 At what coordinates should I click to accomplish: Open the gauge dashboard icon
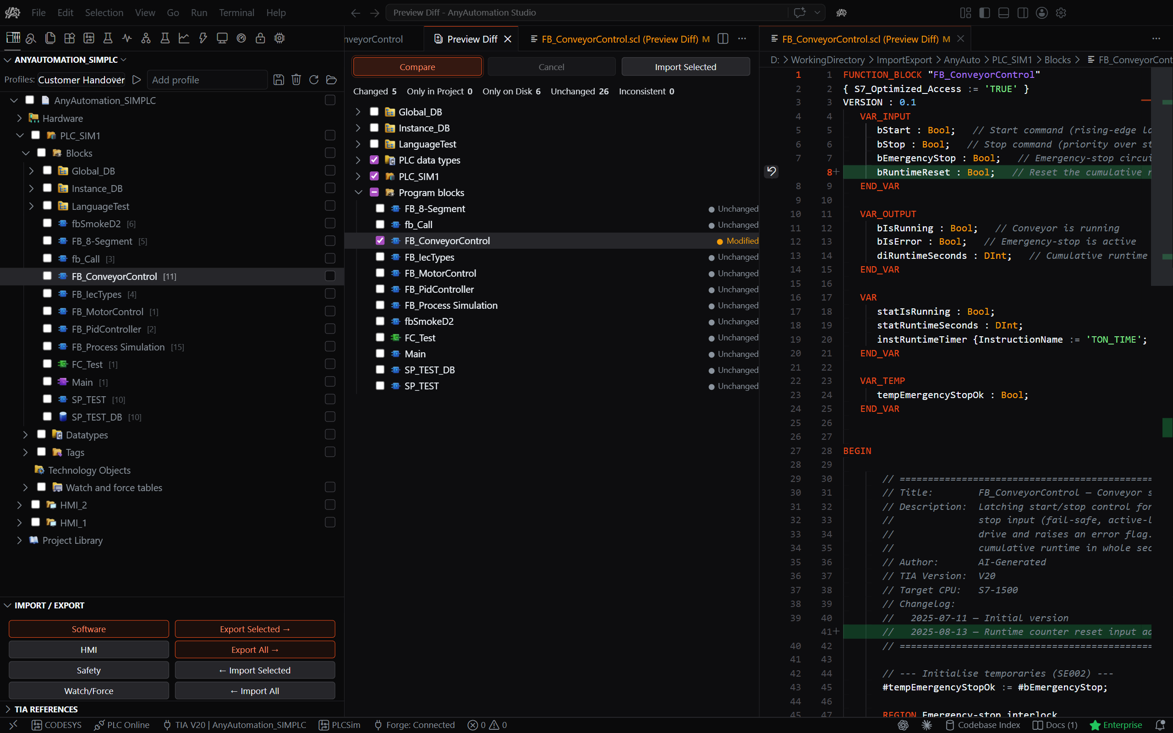click(241, 38)
